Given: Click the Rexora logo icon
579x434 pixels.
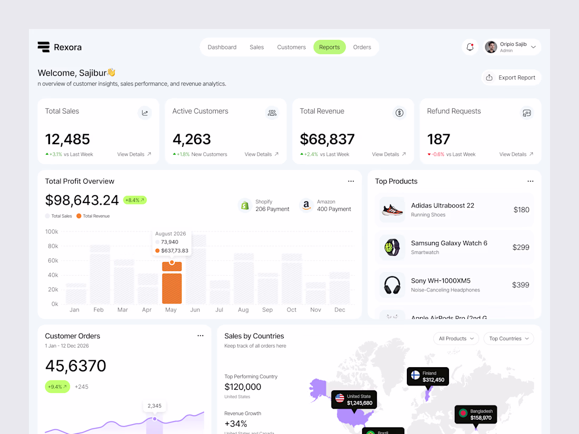Looking at the screenshot, I should click(x=44, y=47).
